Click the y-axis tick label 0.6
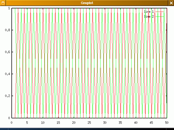Viewport: 174px width, 130px height. pyautogui.click(x=7, y=52)
